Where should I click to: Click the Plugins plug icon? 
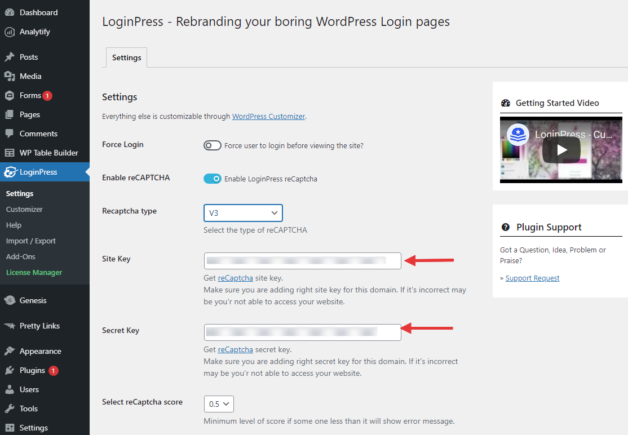(10, 370)
